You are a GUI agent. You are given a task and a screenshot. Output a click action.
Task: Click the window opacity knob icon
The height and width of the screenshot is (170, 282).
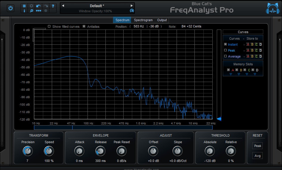132,11
